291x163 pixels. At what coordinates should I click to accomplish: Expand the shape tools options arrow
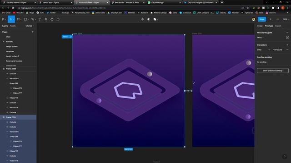pyautogui.click(x=28, y=19)
